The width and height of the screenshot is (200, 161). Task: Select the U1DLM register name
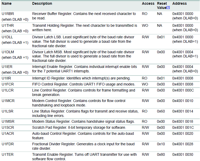click(x=7, y=52)
